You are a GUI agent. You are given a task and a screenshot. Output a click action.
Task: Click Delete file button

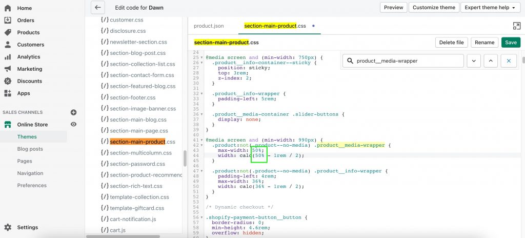[x=451, y=43]
